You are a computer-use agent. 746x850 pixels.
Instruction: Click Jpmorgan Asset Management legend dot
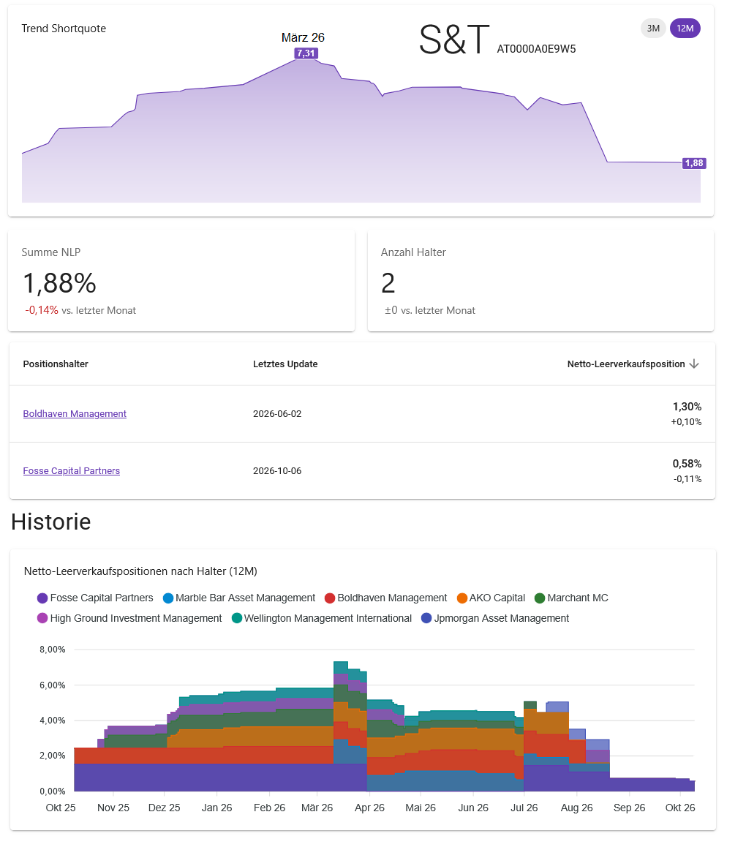pos(426,618)
